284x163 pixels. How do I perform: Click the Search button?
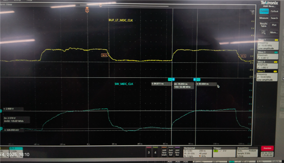pos(274,18)
